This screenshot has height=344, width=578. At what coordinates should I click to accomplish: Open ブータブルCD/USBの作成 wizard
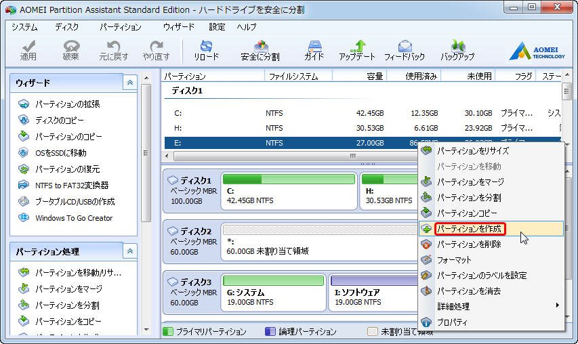pyautogui.click(x=66, y=202)
